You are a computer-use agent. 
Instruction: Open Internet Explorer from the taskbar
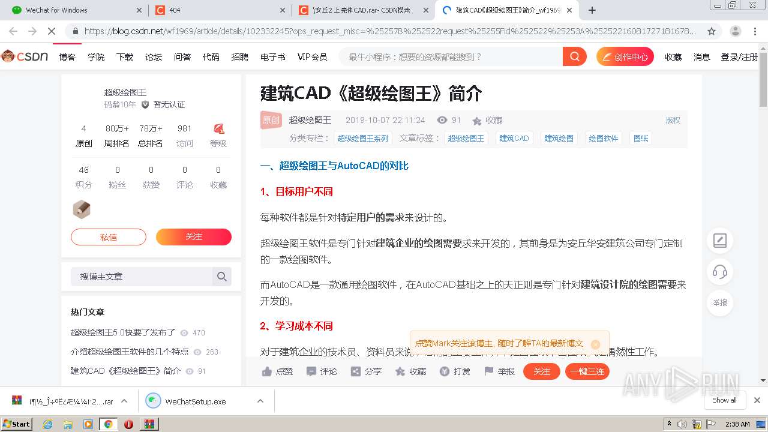[x=48, y=424]
